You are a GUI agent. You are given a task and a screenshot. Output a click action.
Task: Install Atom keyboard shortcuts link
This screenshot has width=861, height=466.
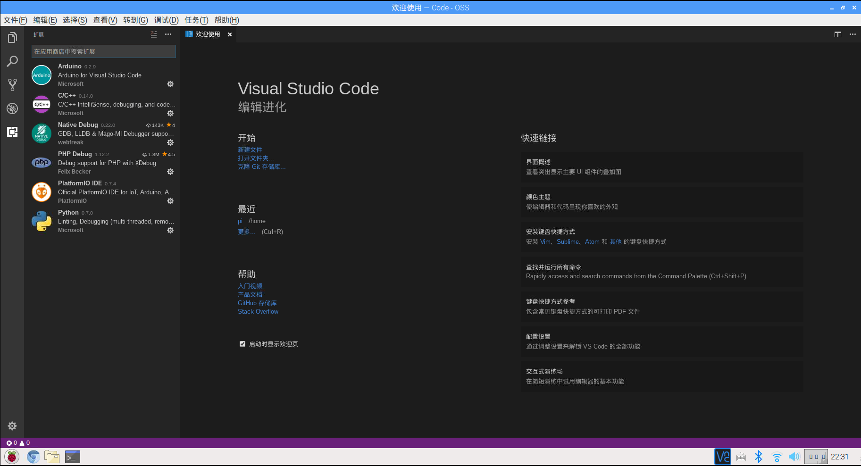click(x=592, y=242)
